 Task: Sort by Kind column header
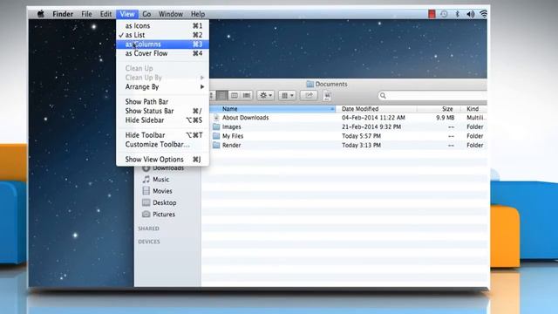click(474, 109)
